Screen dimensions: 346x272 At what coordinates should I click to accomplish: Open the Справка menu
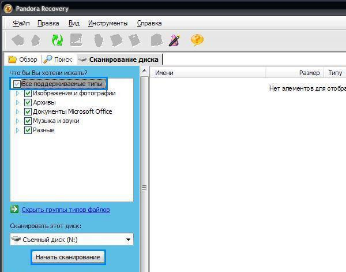coord(149,23)
